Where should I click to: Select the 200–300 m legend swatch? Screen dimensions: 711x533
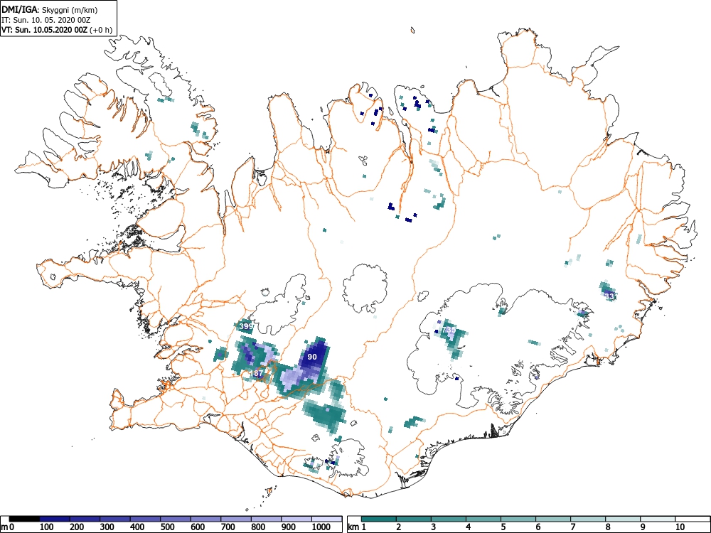click(85, 519)
